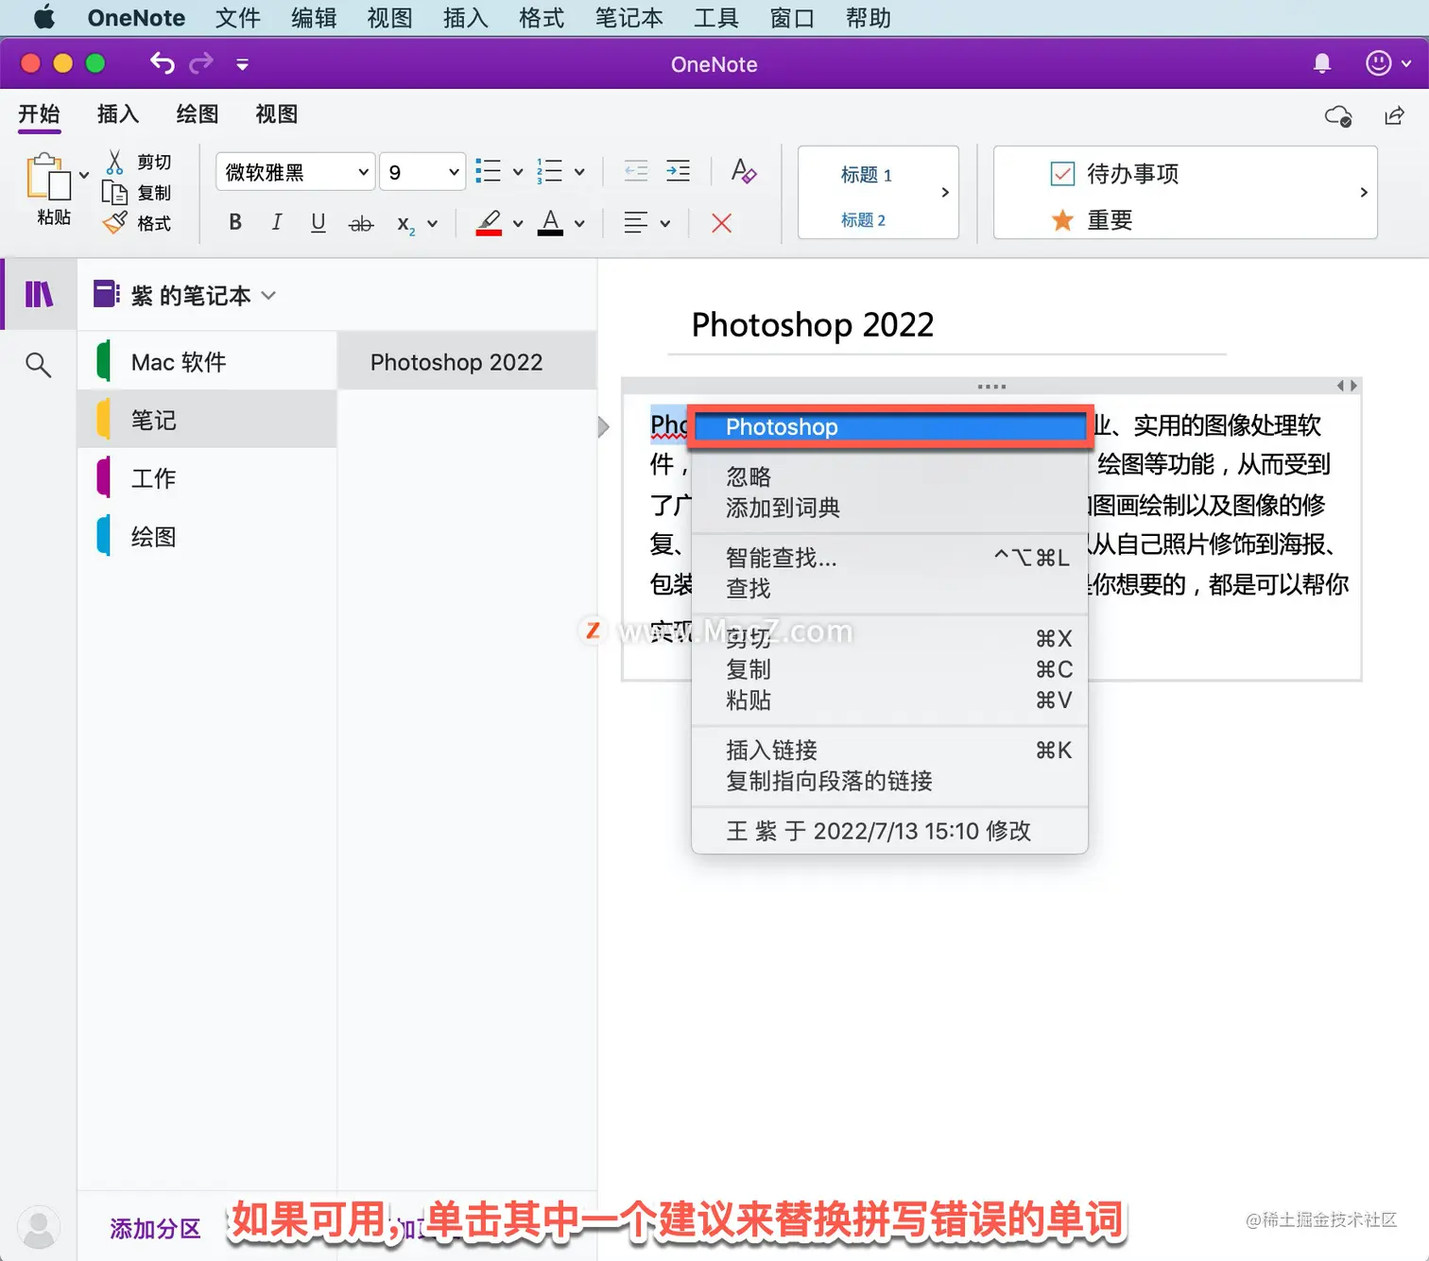This screenshot has height=1261, width=1429.
Task: Select the Mac 软件 section
Action: [x=207, y=362]
